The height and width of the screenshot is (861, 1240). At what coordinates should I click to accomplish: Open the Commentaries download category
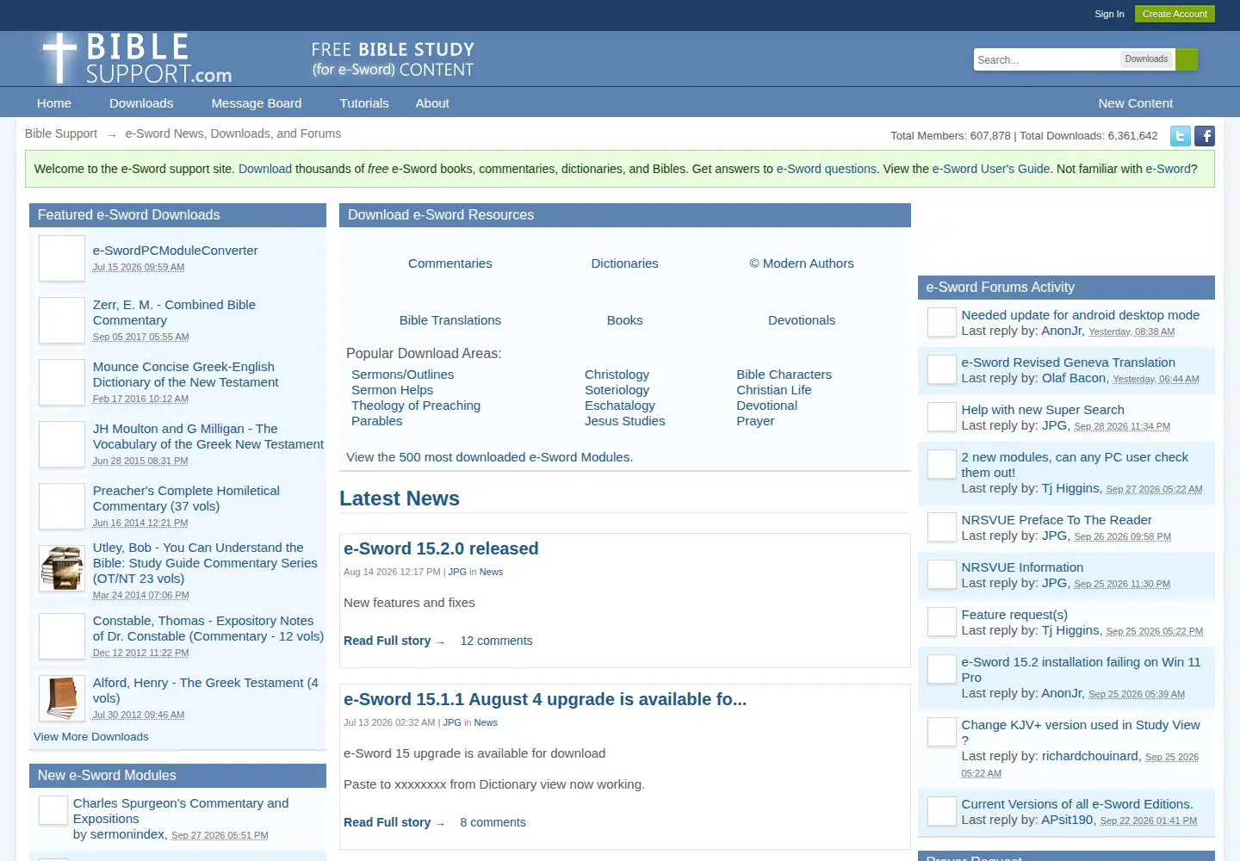tap(450, 263)
